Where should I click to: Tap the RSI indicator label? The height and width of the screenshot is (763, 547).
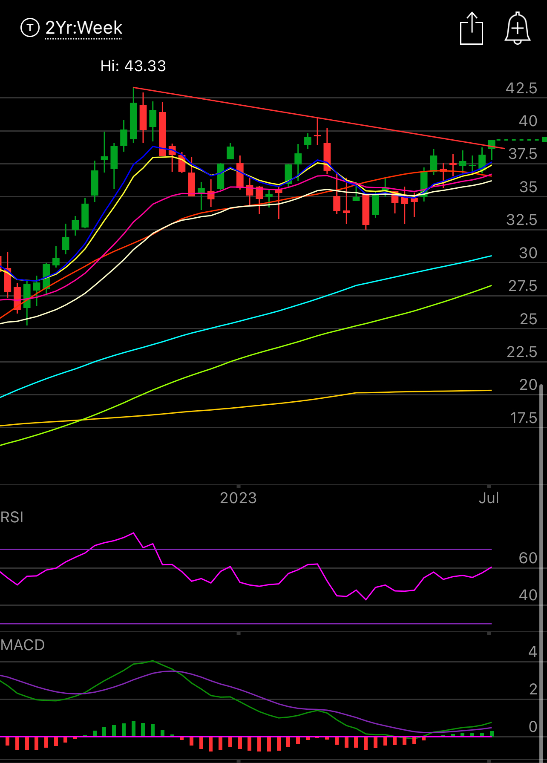[12, 517]
